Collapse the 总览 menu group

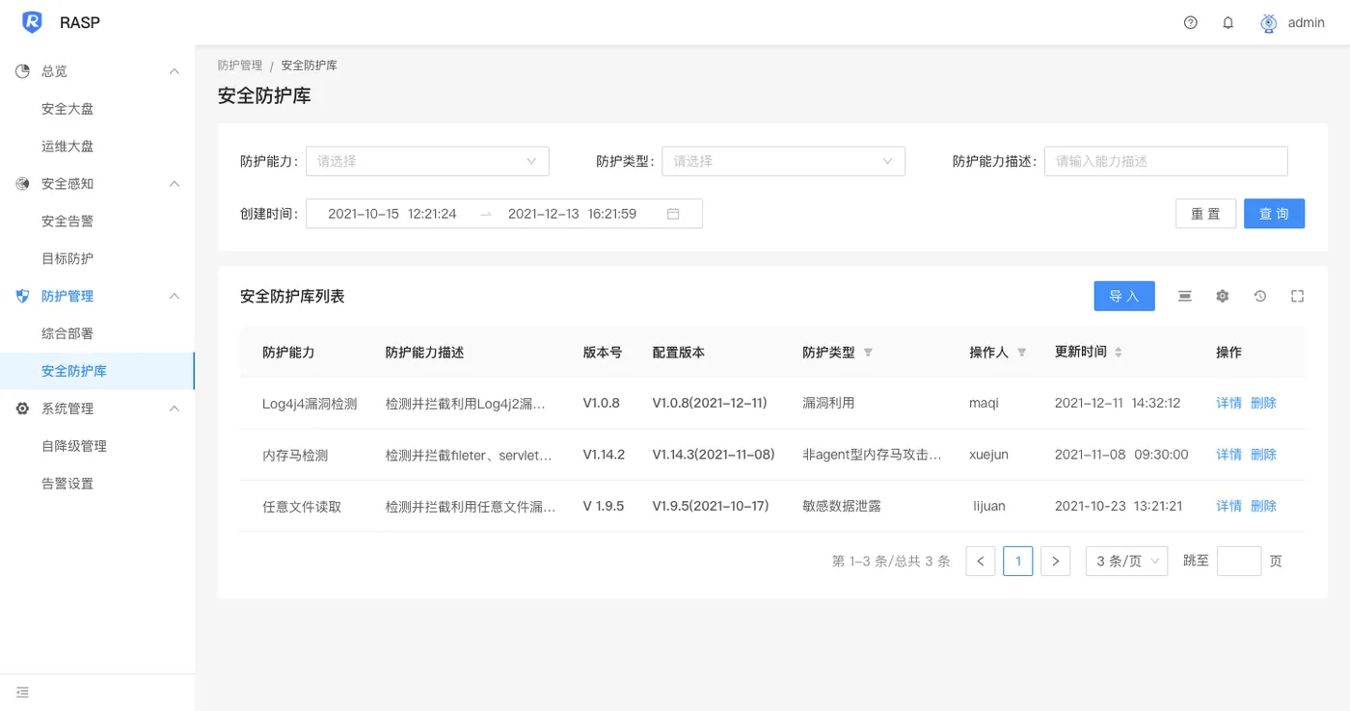(x=175, y=71)
